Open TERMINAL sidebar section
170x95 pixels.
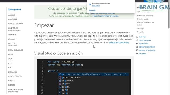(12, 35)
